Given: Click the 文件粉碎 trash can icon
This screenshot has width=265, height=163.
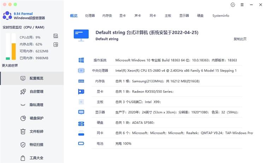Looking at the screenshot, I should pyautogui.click(x=23, y=132).
